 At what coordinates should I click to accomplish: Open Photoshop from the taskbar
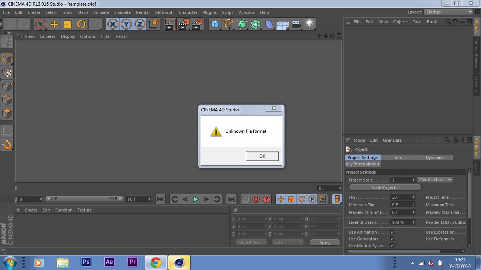click(x=86, y=262)
